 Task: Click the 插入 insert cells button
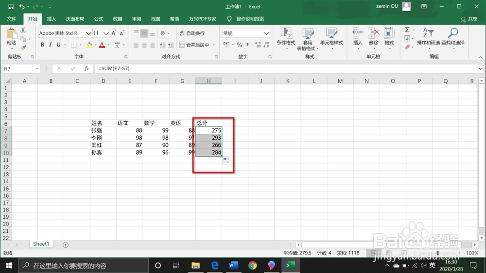pos(358,38)
